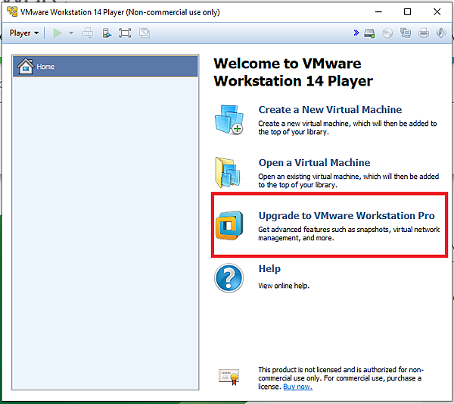Click the hard disk device icon
Image resolution: width=454 pixels, height=404 pixels.
[x=369, y=33]
